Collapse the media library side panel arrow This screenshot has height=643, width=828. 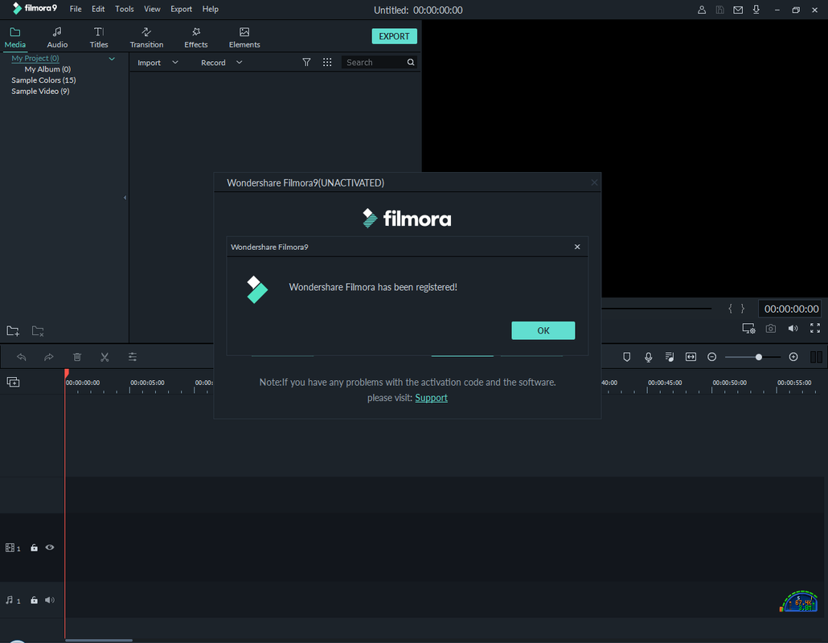(125, 198)
